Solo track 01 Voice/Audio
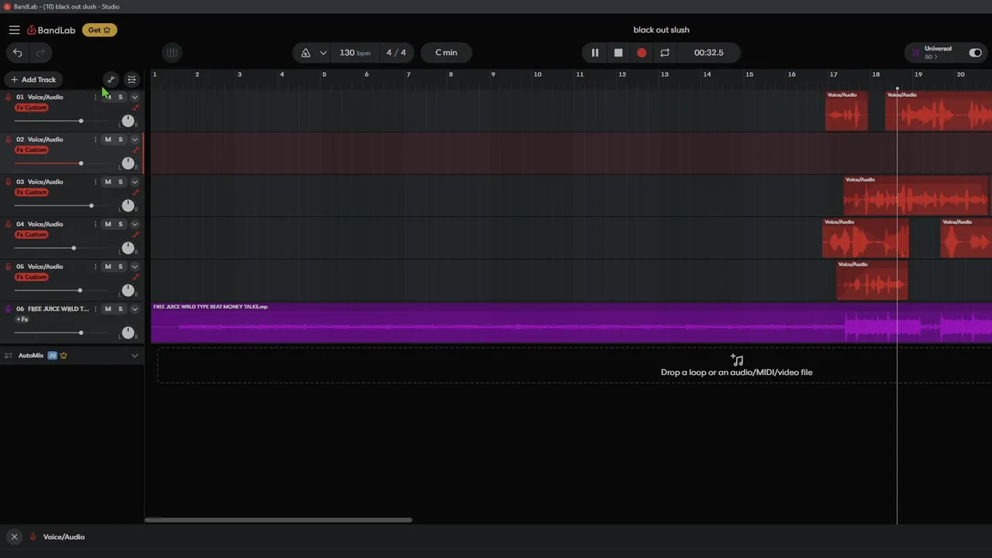This screenshot has height=558, width=992. [x=120, y=97]
